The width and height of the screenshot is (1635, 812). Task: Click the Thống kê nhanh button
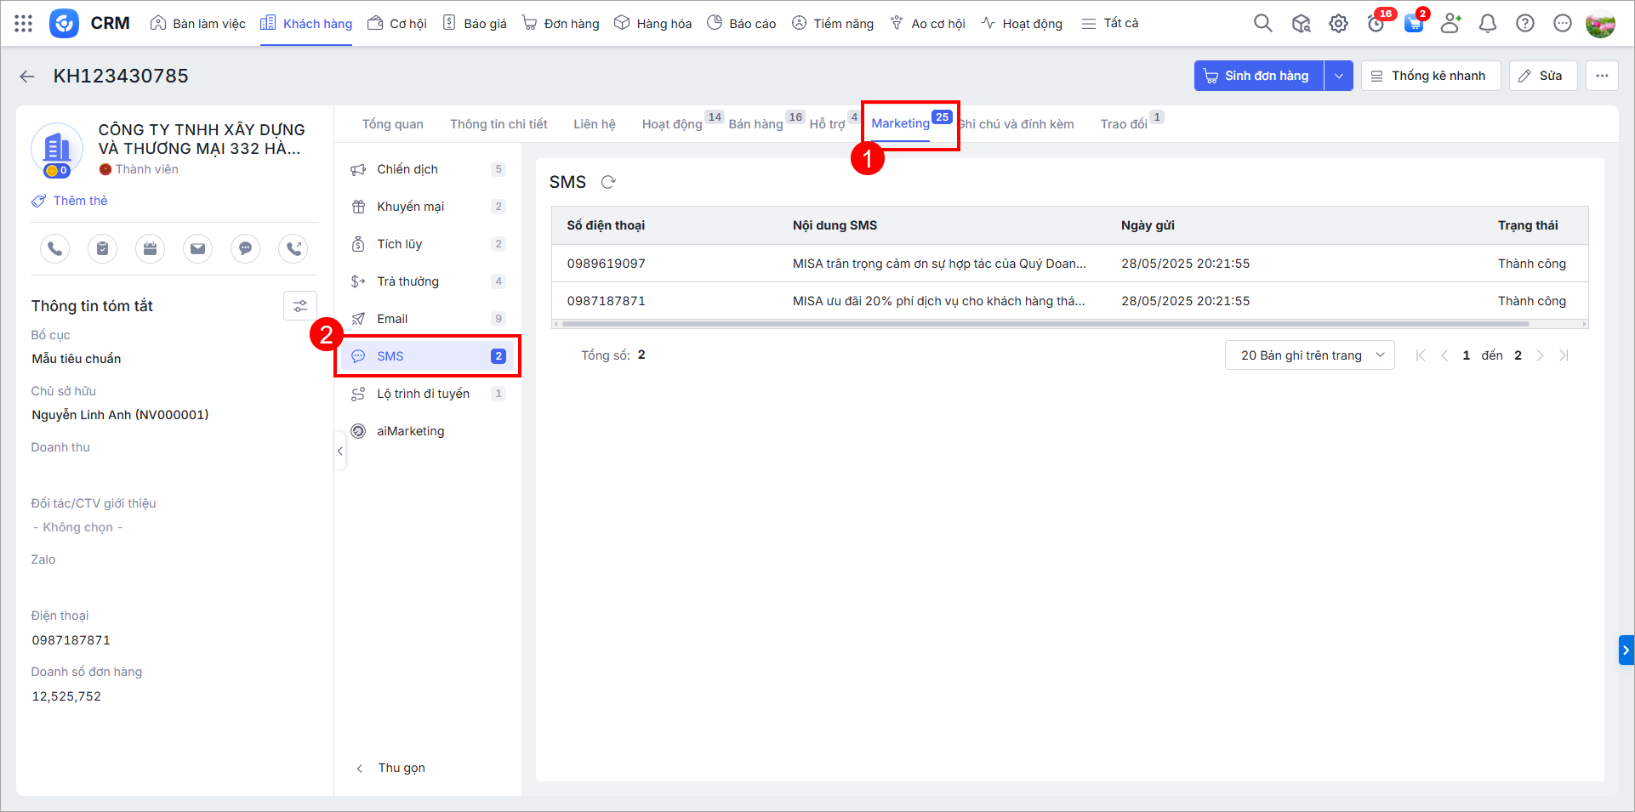coord(1429,76)
